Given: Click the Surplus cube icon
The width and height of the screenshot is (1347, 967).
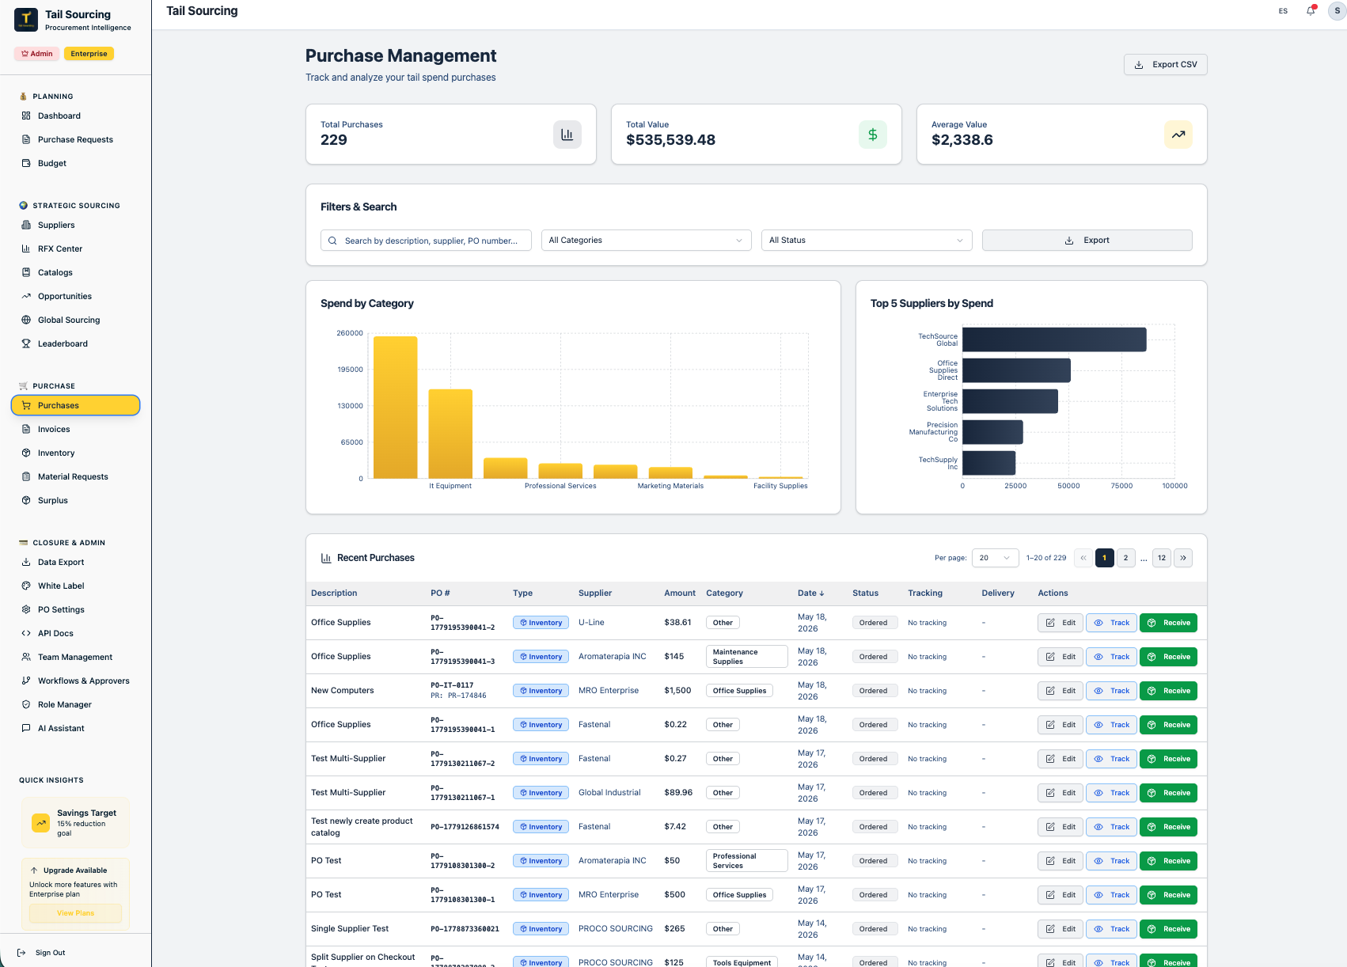Looking at the screenshot, I should pyautogui.click(x=26, y=500).
